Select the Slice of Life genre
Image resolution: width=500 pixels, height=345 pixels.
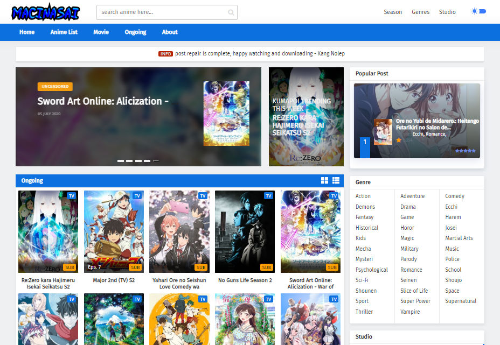coord(414,291)
